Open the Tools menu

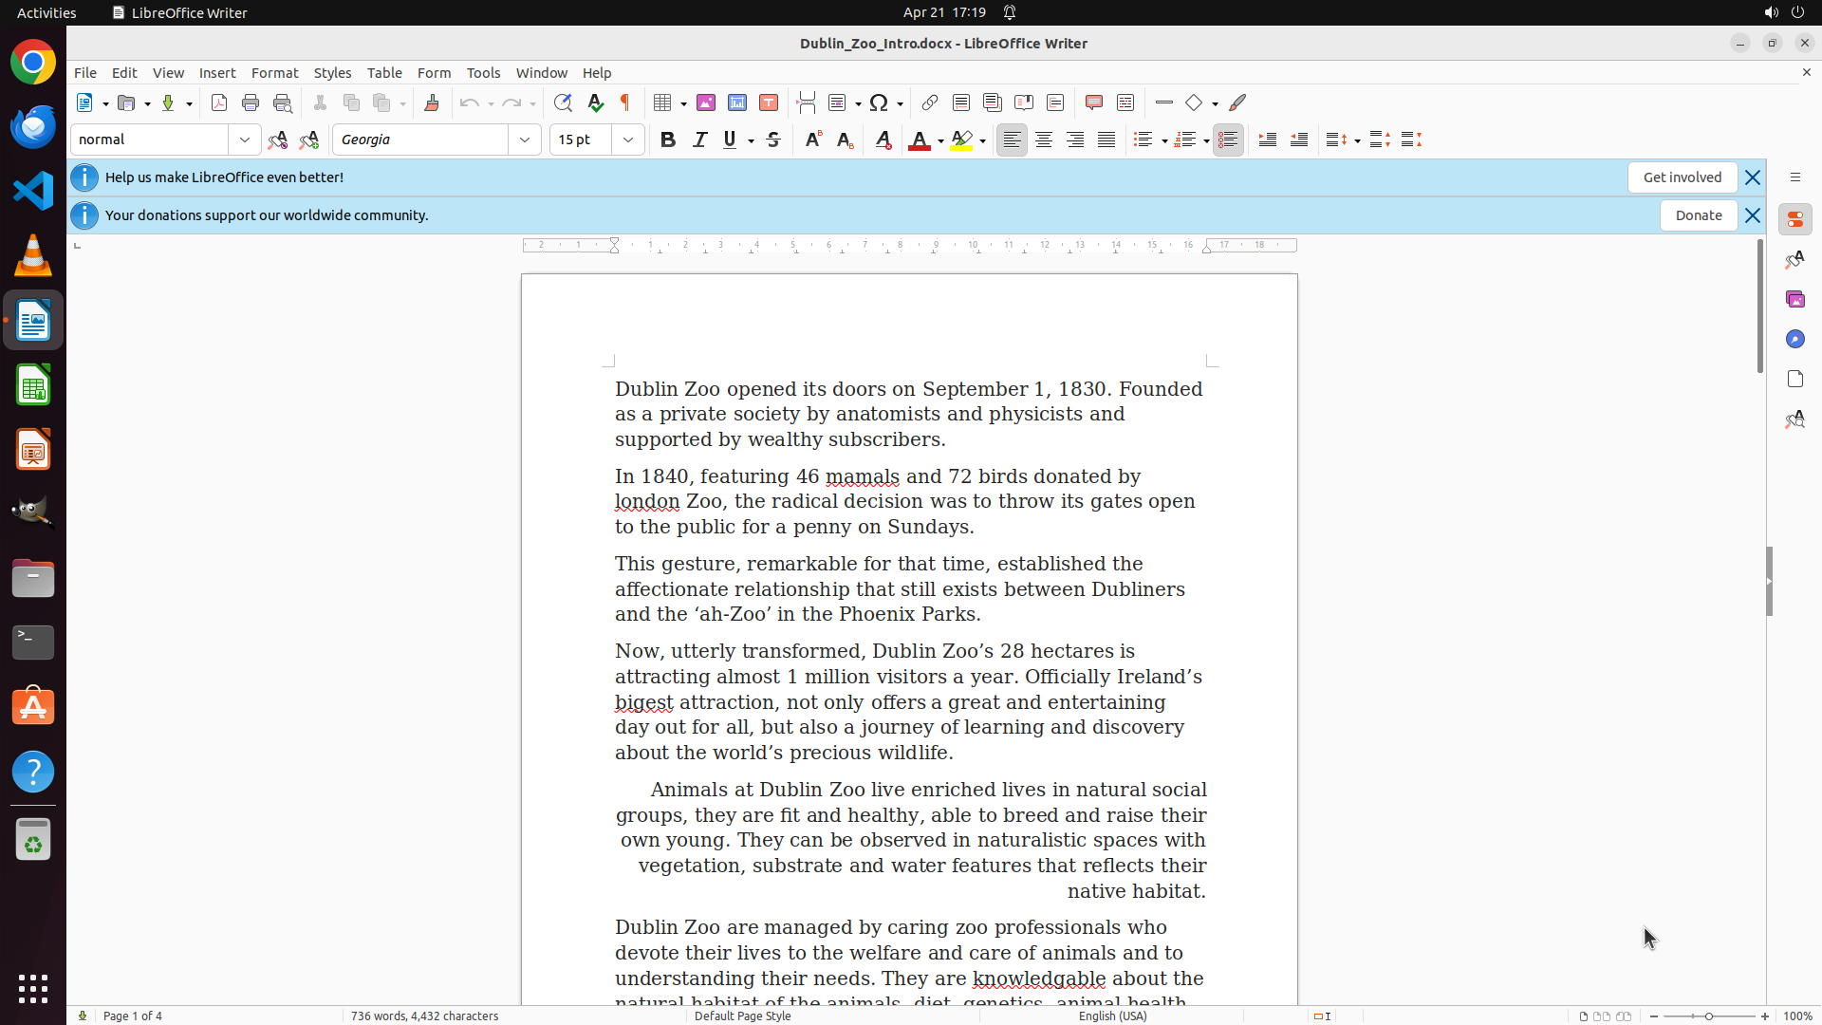(483, 73)
